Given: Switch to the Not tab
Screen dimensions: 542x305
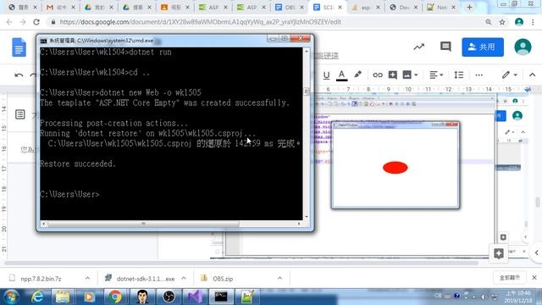Looking at the screenshot, I should click(441, 8).
